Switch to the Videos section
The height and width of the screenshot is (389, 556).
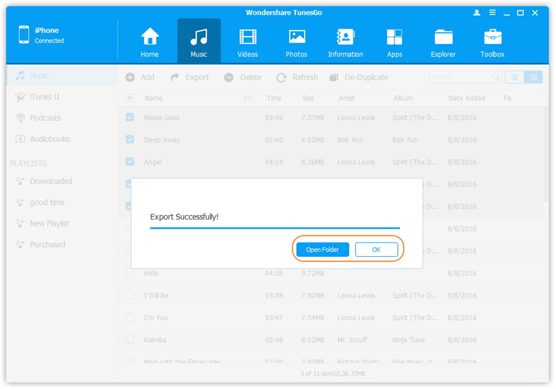point(247,42)
